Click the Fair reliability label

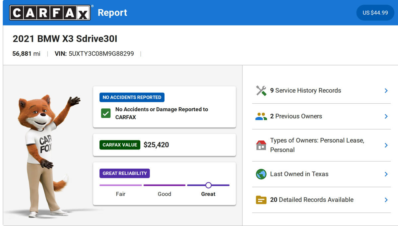[121, 194]
